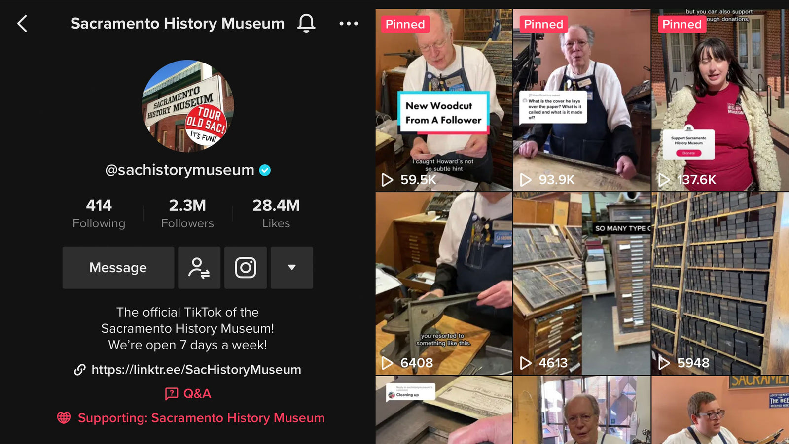View the 2.3M Followers list
The image size is (789, 444).
(187, 214)
